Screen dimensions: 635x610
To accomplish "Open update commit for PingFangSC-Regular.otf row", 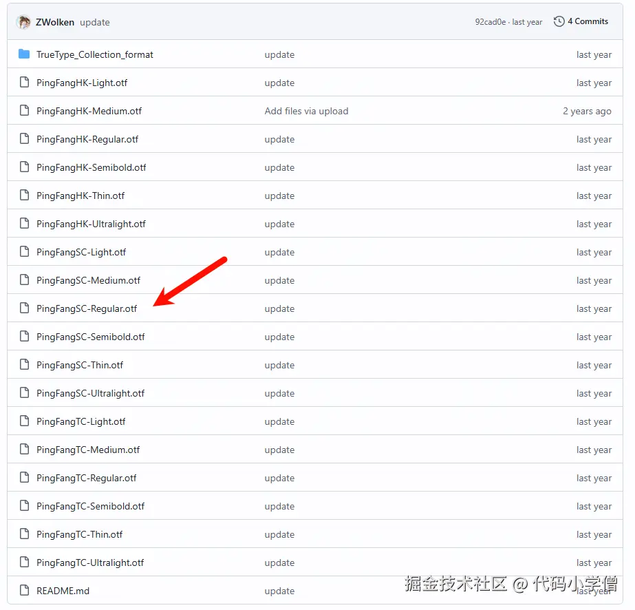I will [279, 309].
